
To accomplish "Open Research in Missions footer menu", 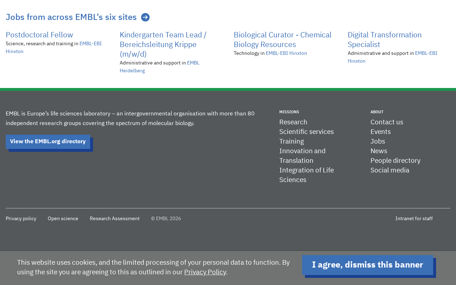I will [x=293, y=122].
